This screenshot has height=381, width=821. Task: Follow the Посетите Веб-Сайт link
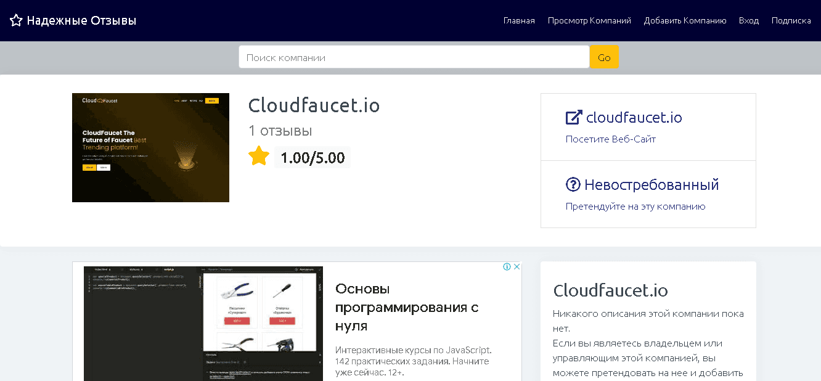click(x=610, y=139)
